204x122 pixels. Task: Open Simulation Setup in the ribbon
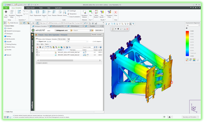12,14
